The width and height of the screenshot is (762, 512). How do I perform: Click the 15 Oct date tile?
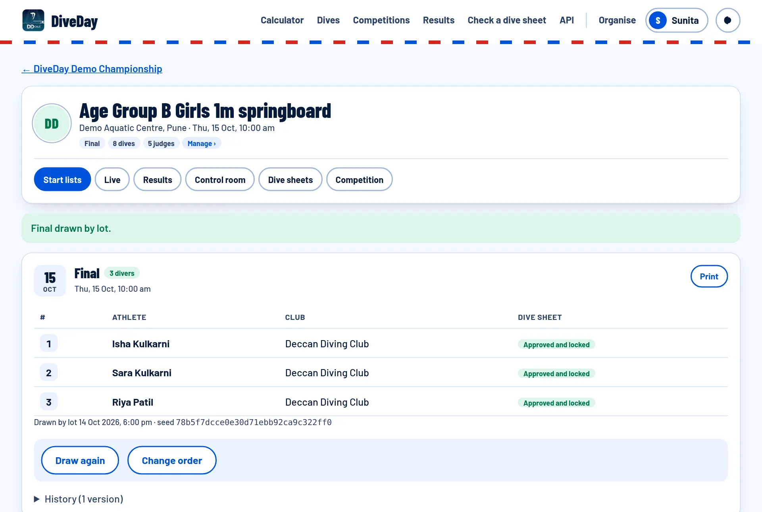pyautogui.click(x=50, y=281)
